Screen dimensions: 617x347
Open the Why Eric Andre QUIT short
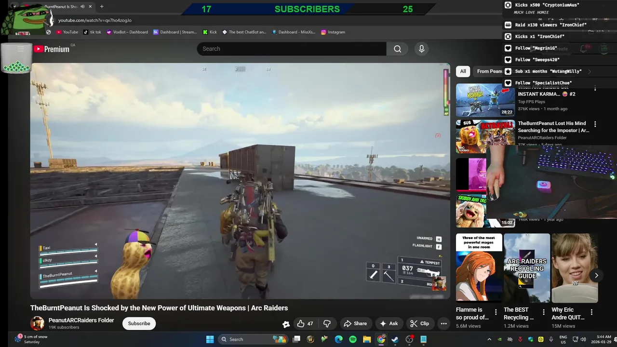coord(575,268)
